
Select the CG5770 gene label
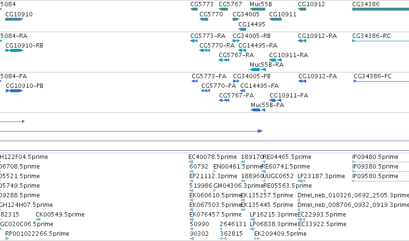click(x=211, y=14)
